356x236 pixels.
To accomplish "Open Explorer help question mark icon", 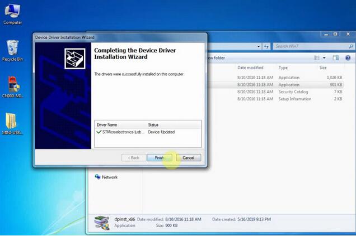I will [348, 58].
